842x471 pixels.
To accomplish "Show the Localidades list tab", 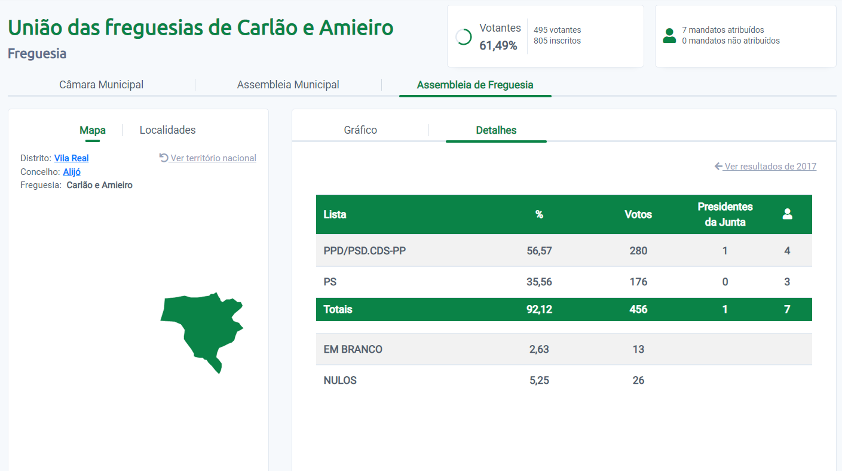I will click(x=167, y=130).
